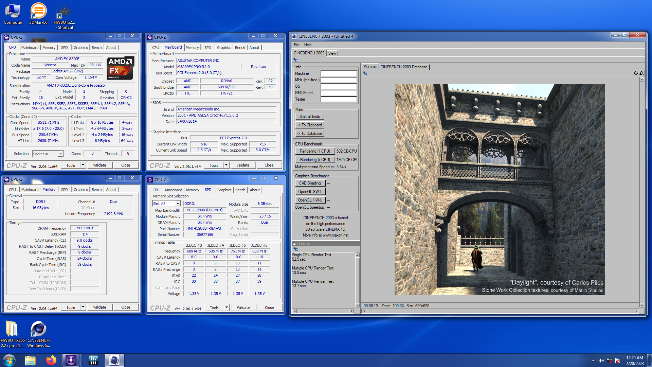The image size is (652, 367).
Task: Click the picture view vertical scrollbar up arrow
Action: 642,80
